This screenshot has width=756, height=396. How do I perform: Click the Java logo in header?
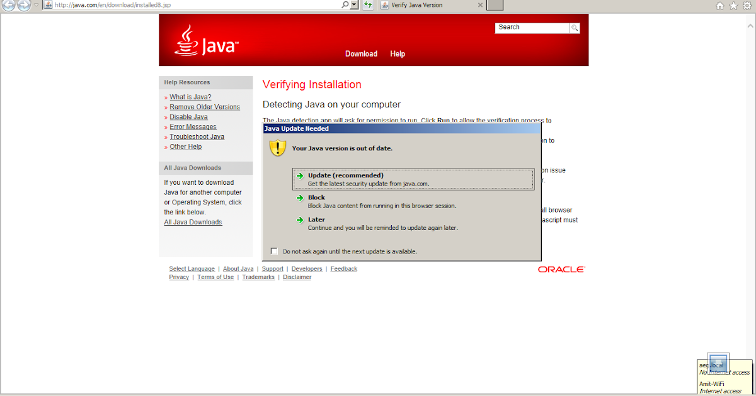click(x=206, y=41)
